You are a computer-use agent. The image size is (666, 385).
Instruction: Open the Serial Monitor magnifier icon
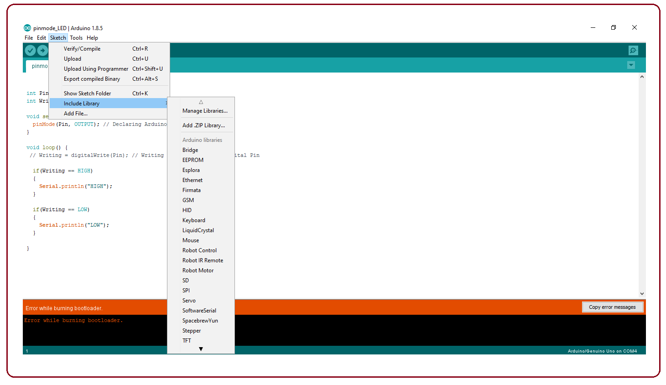pos(633,50)
